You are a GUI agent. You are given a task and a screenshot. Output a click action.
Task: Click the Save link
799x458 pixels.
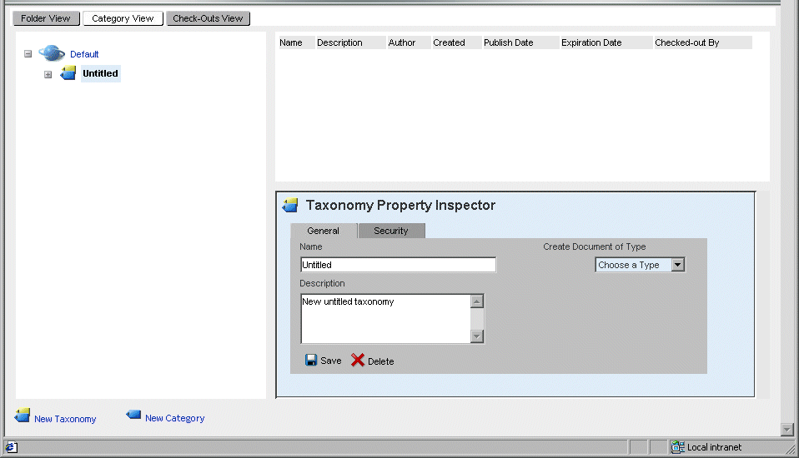[x=331, y=361]
